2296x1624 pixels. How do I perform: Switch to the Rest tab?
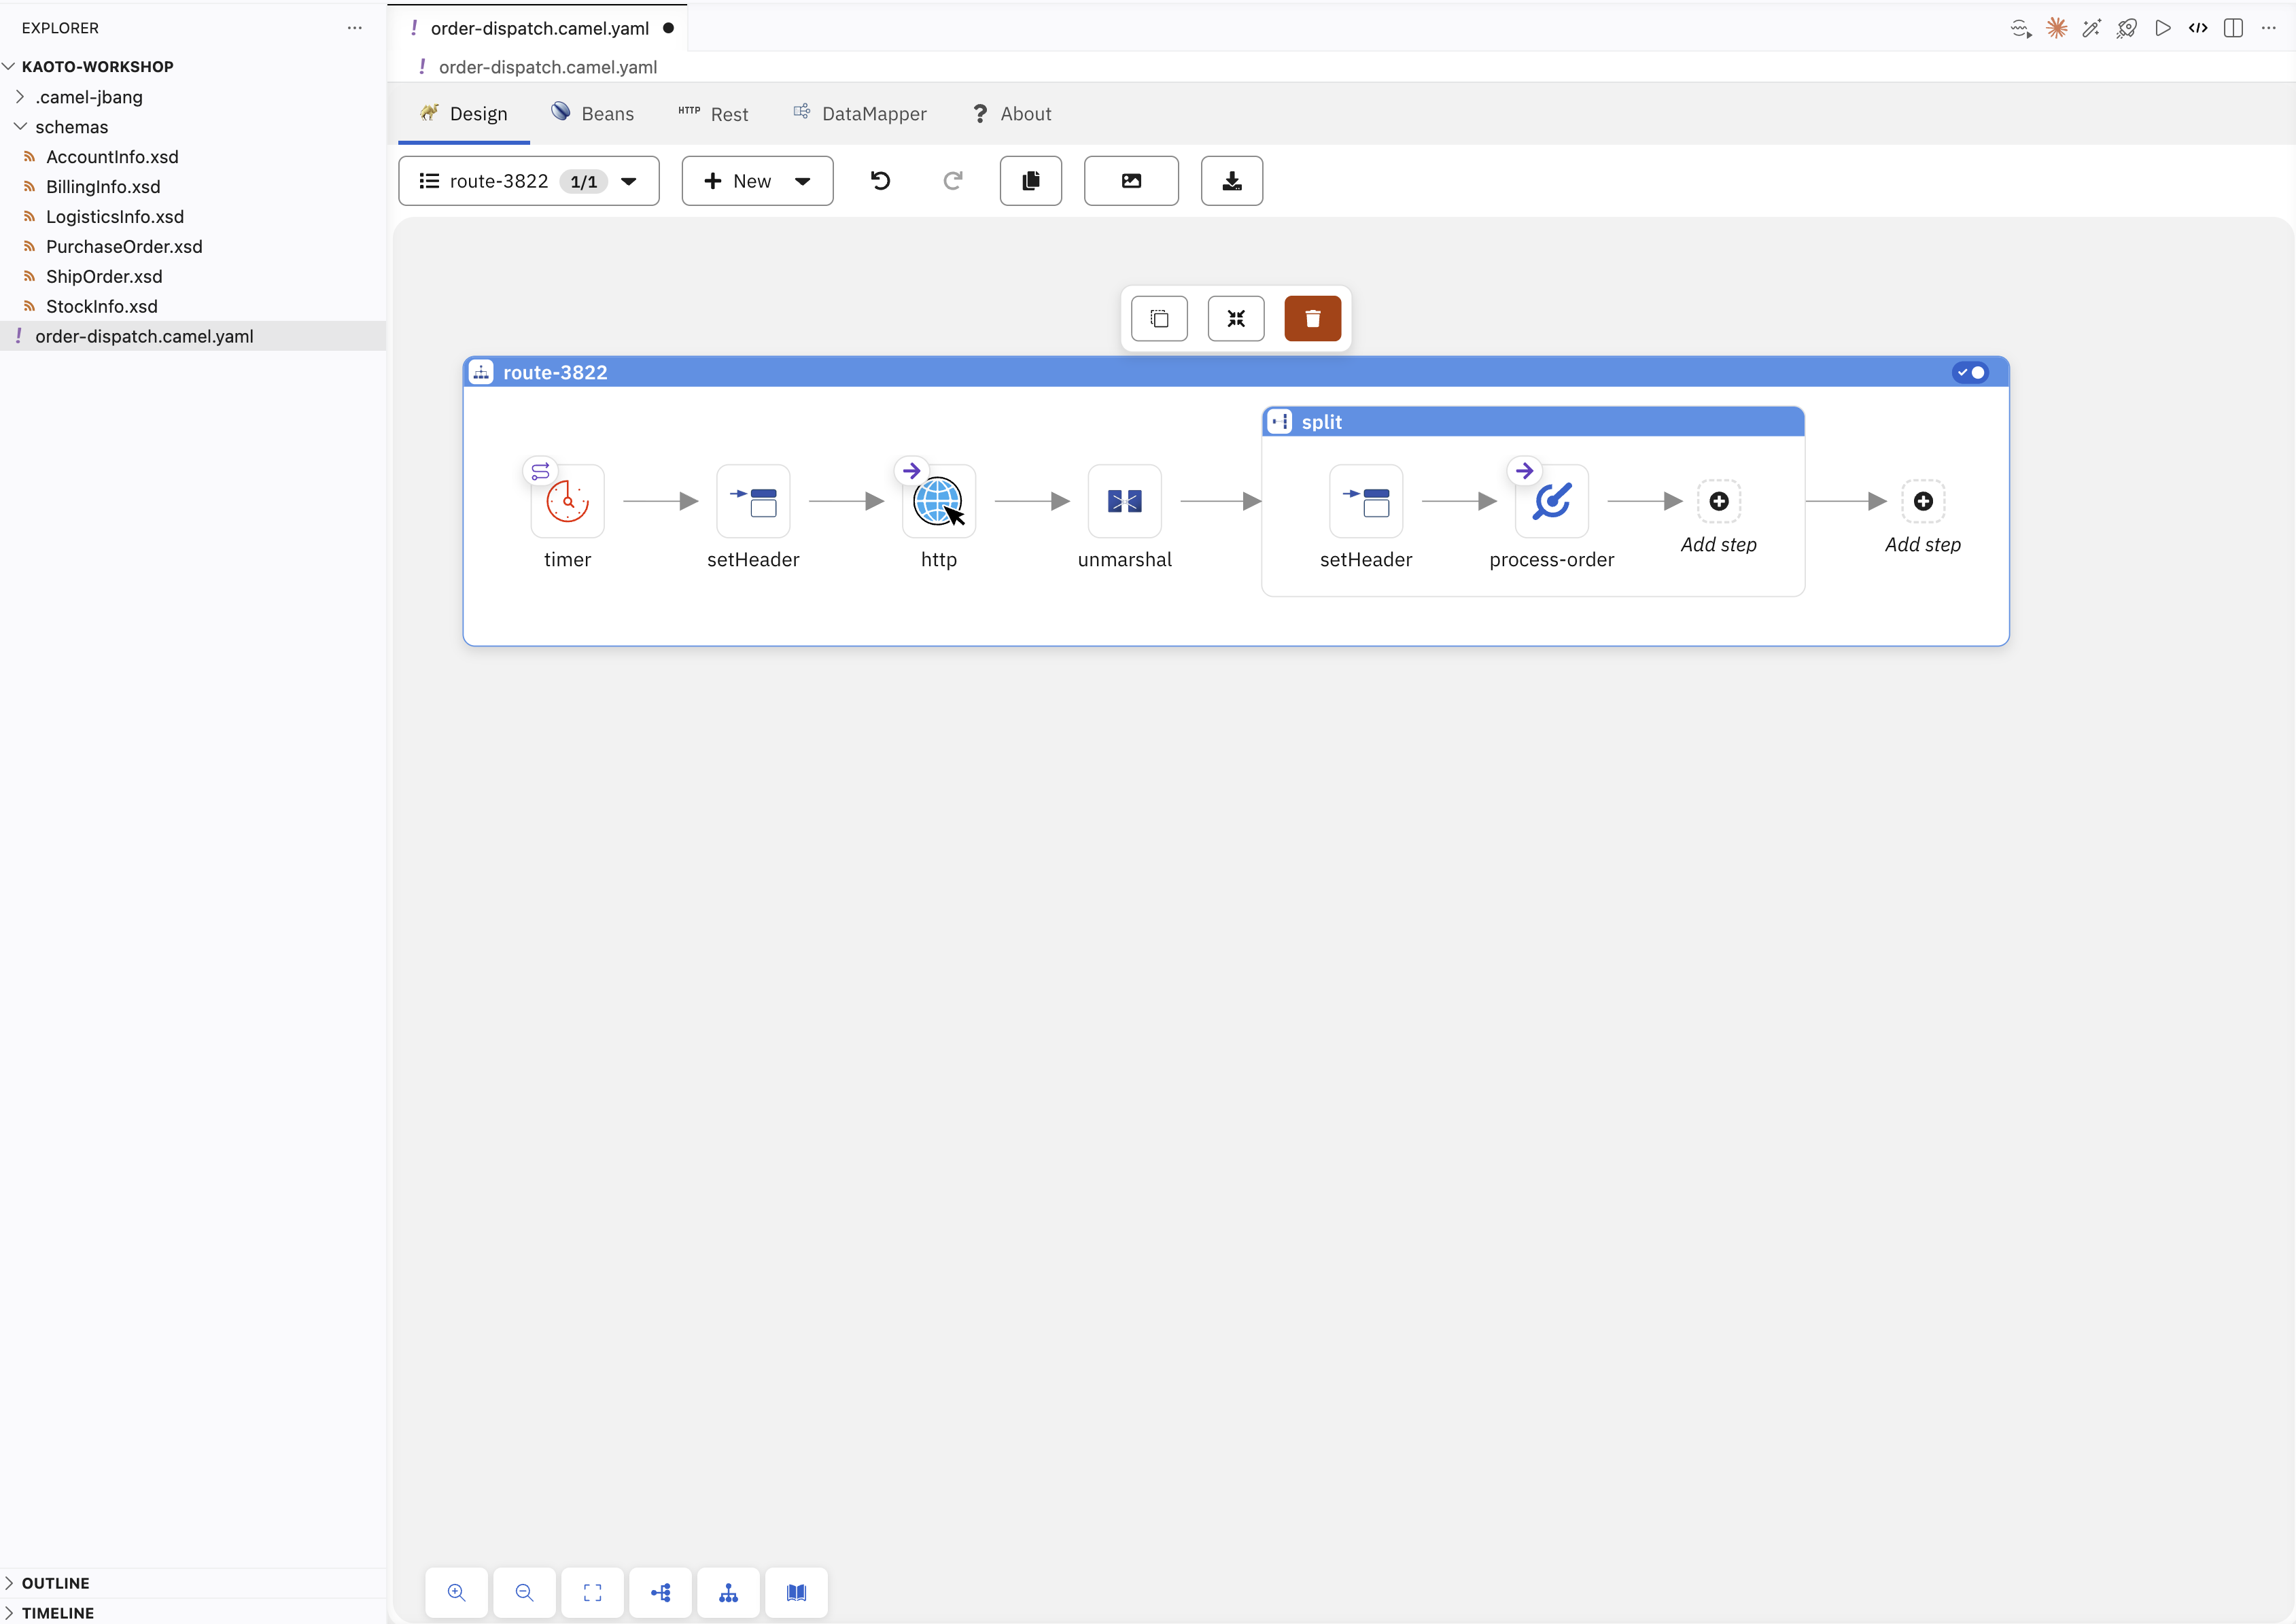(x=713, y=113)
